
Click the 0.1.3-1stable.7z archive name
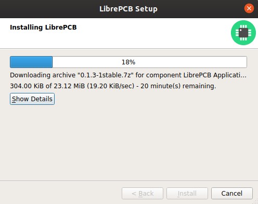coord(106,75)
